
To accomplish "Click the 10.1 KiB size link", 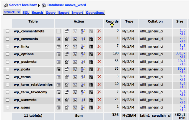I will (x=182, y=62).
